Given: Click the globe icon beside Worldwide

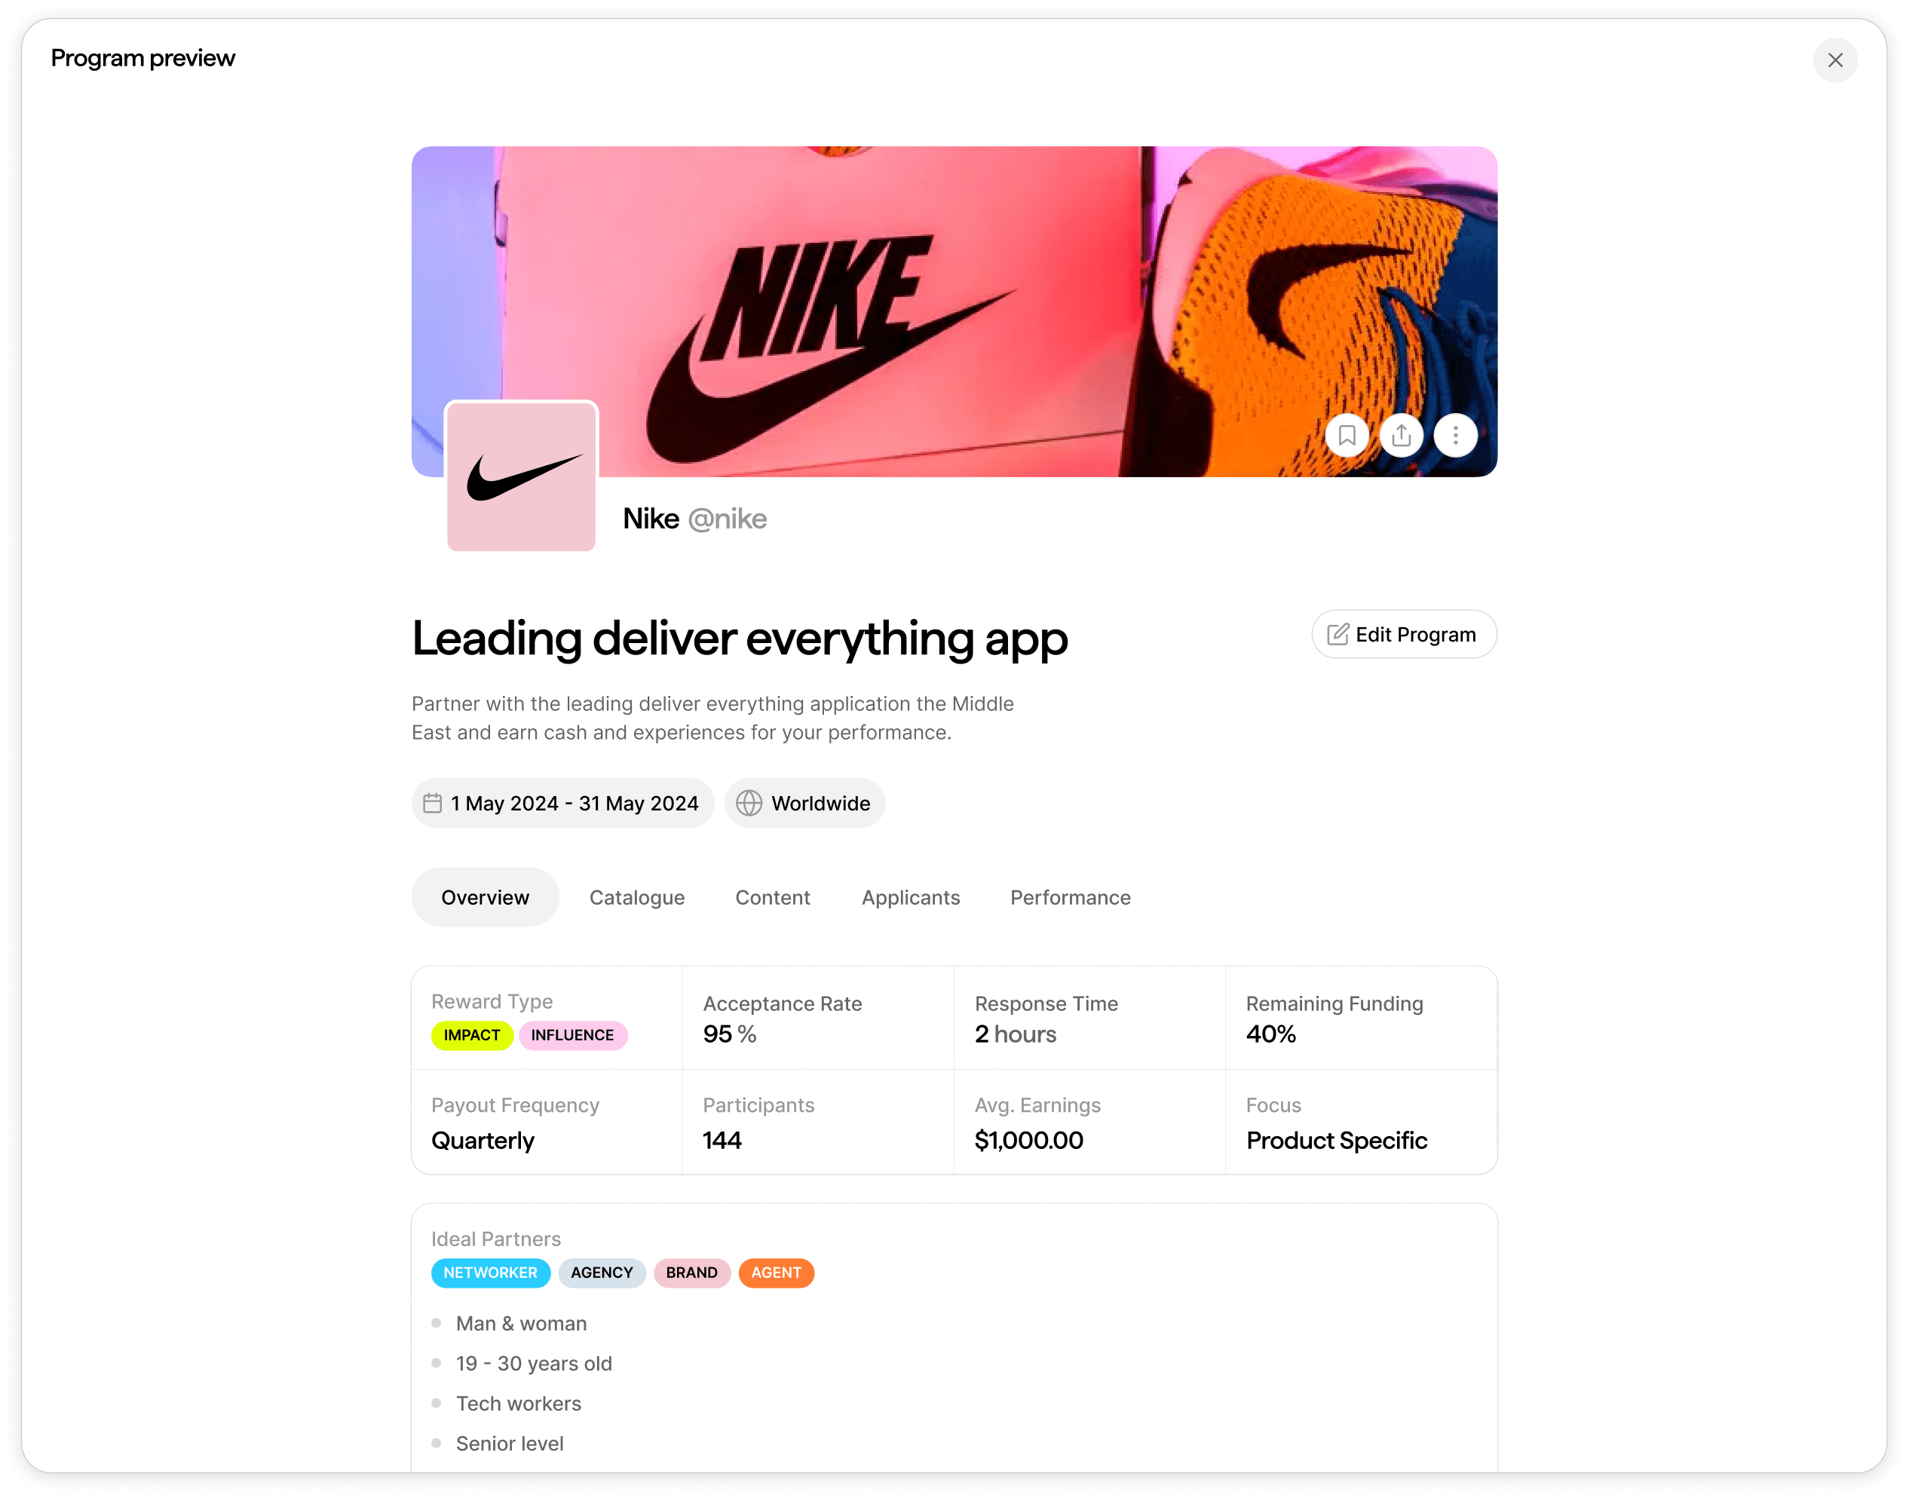Looking at the screenshot, I should [749, 804].
